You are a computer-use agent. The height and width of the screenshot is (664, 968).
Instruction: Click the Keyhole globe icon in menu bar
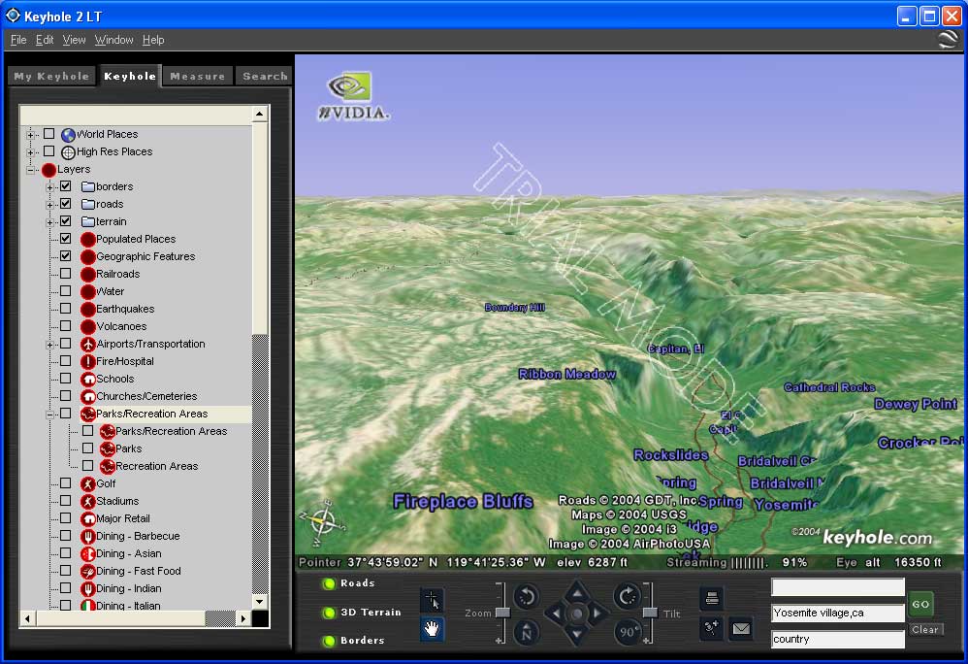(x=948, y=40)
